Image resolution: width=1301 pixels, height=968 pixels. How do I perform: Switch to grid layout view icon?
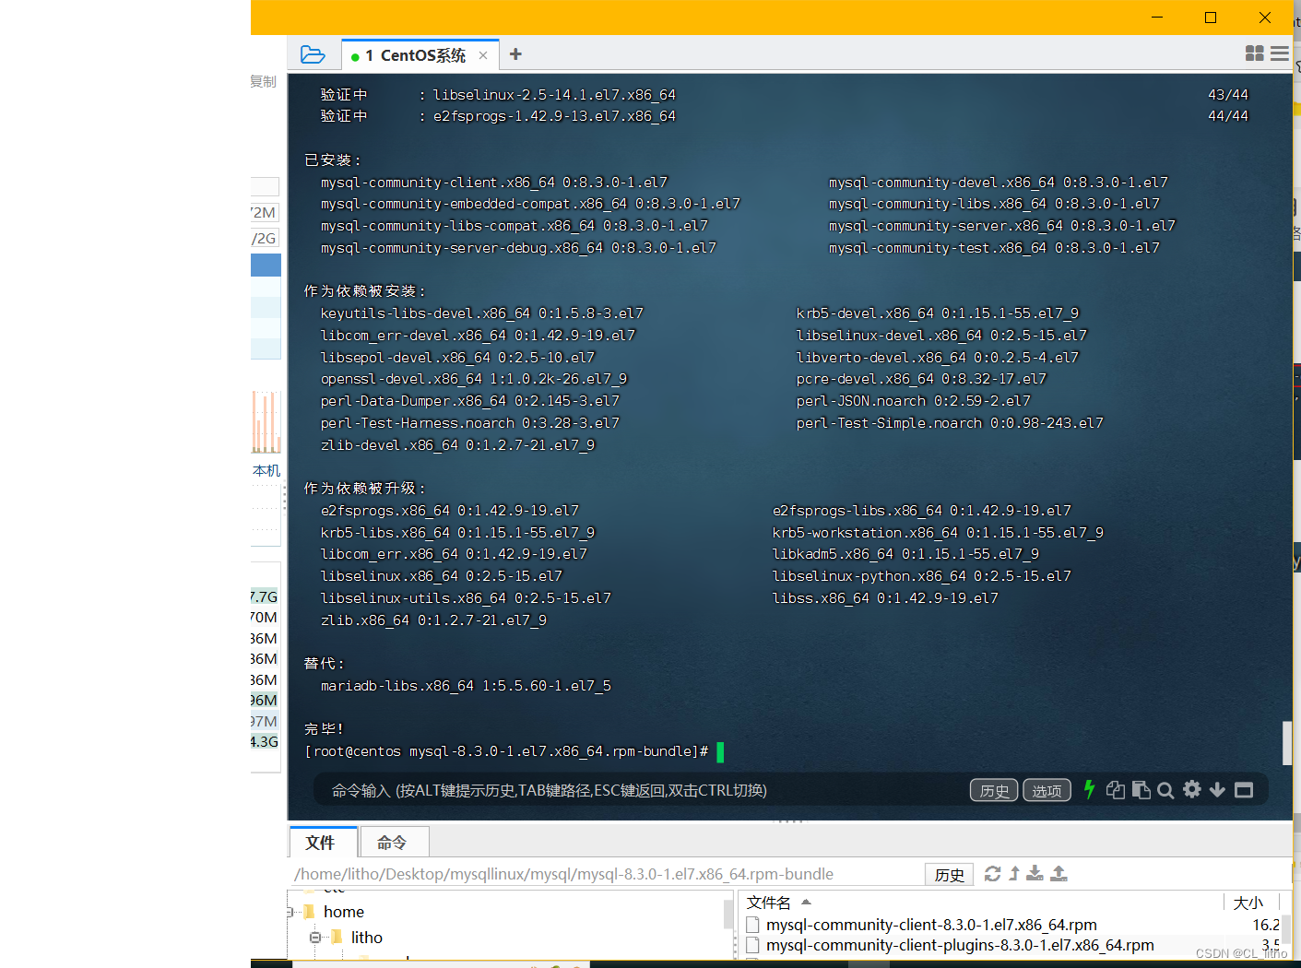1255,54
